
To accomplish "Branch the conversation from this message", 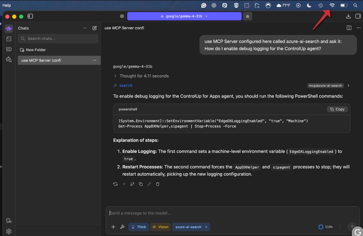I will click(x=132, y=184).
